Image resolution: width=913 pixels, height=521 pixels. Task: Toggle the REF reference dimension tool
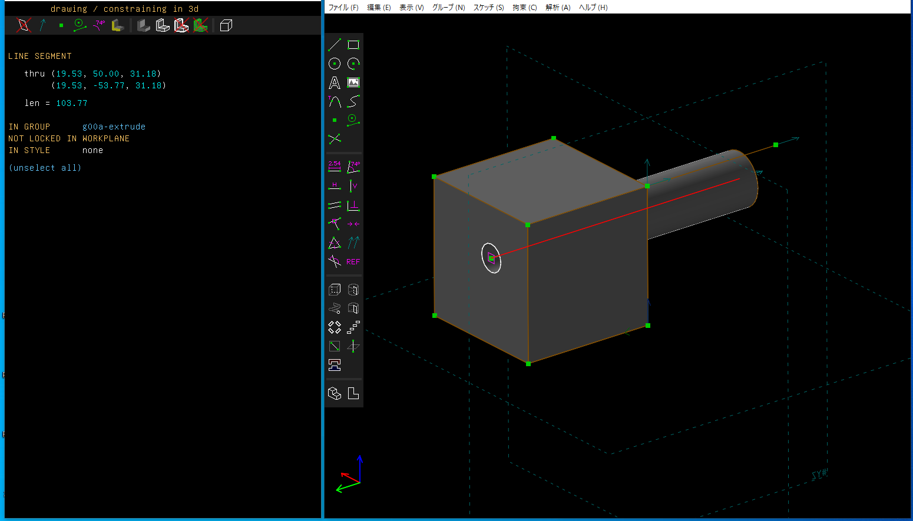click(x=353, y=262)
